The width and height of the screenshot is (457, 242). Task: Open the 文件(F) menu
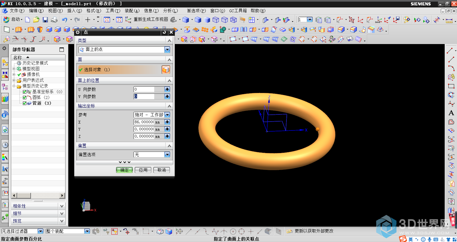coord(17,11)
